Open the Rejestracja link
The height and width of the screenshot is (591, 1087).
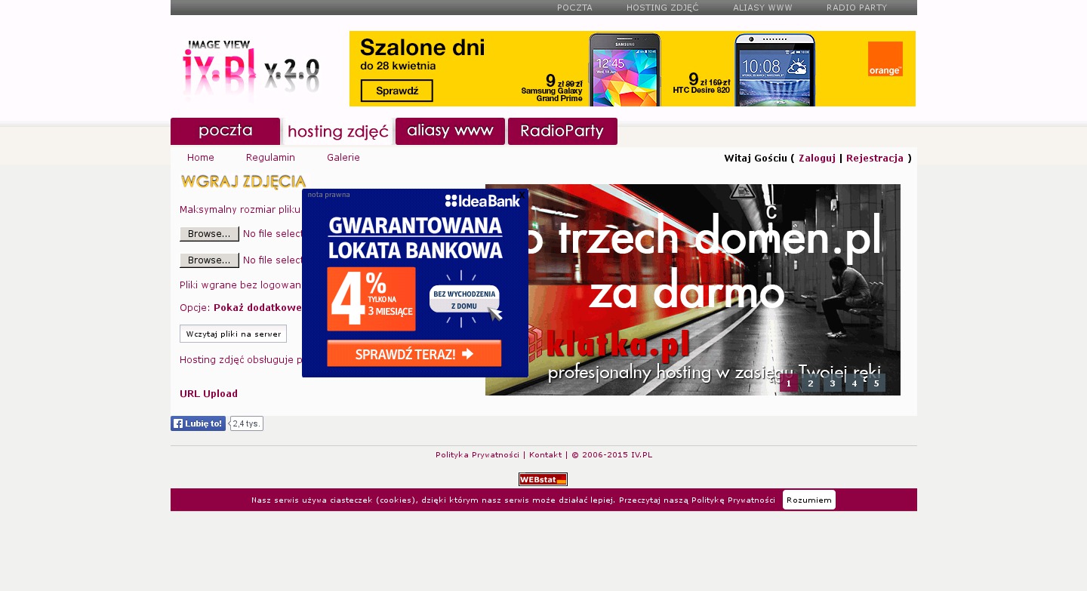[x=874, y=159]
